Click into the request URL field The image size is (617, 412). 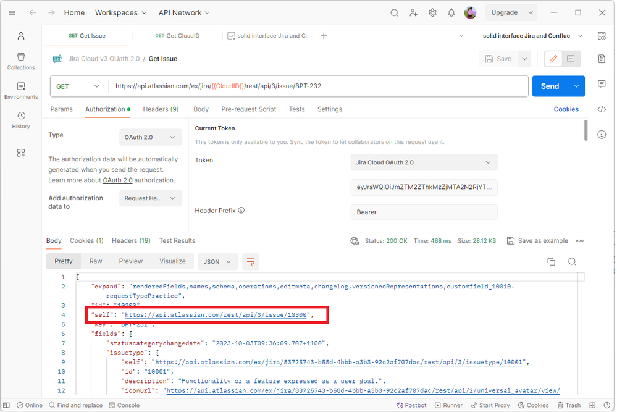pyautogui.click(x=318, y=86)
